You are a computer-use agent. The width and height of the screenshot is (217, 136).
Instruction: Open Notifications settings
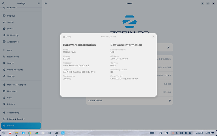pyautogui.click(x=21, y=57)
